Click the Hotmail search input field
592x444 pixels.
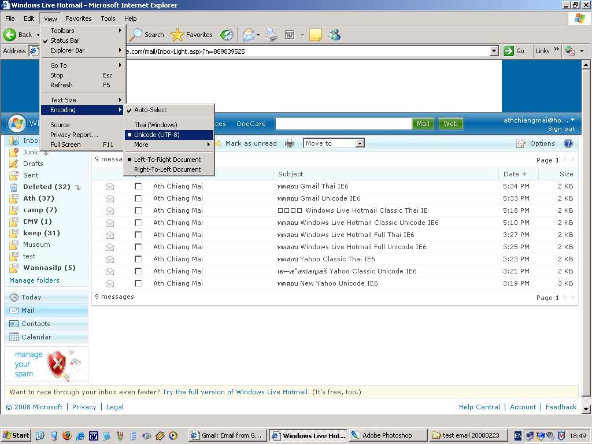click(343, 124)
